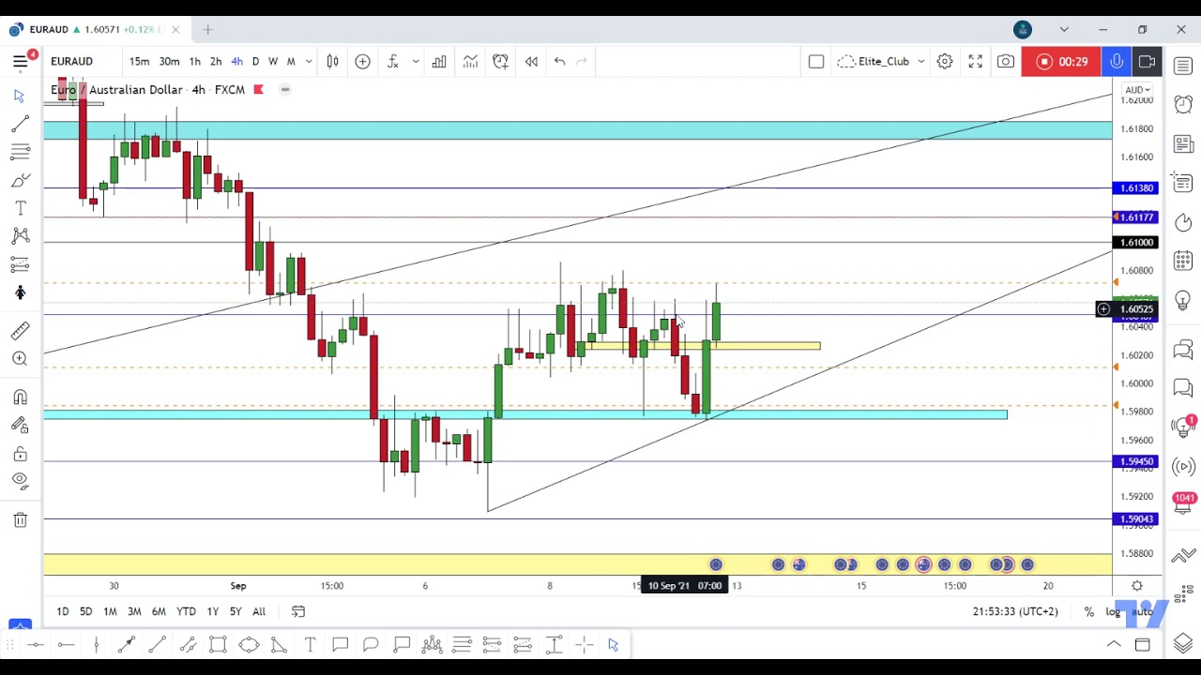Open the Fibonacci/pitchfork lines tool
Viewport: 1201px width, 675px height.
pos(20,152)
